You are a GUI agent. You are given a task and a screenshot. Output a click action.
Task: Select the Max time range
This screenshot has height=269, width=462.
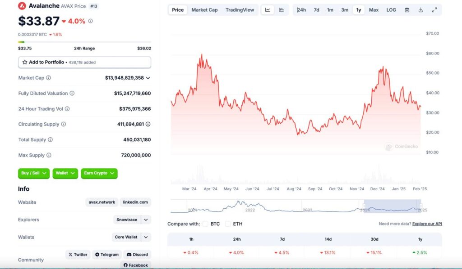click(x=374, y=10)
